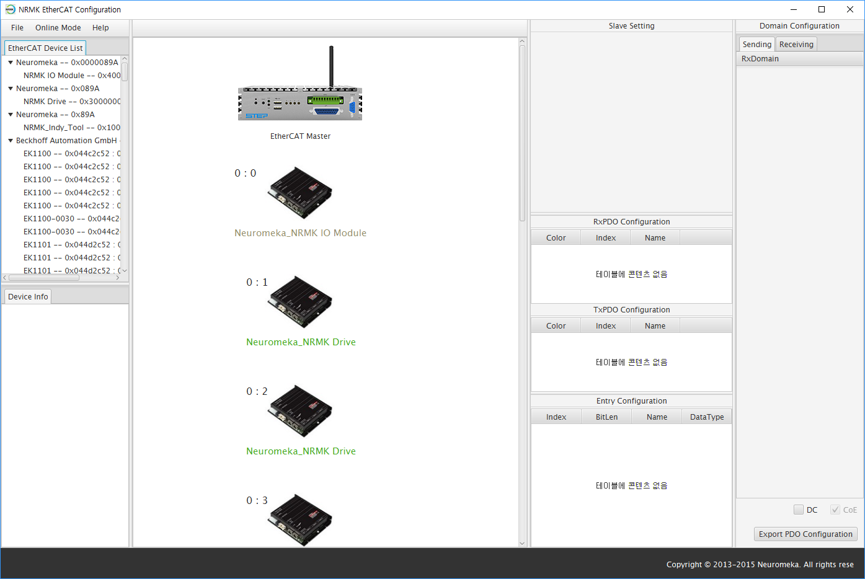This screenshot has height=579, width=865.
Task: Click the Entry Configuration DataType column header
Action: (707, 417)
